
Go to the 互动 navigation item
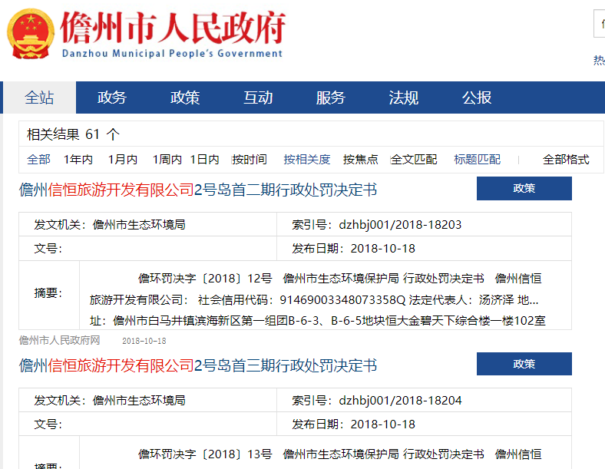tap(258, 97)
